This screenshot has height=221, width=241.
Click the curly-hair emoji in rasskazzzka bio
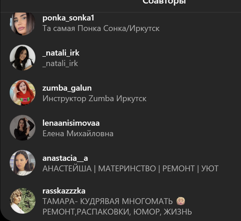coord(181,201)
